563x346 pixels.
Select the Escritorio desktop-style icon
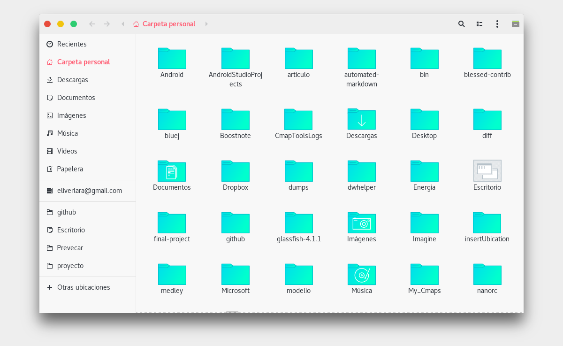(x=487, y=171)
